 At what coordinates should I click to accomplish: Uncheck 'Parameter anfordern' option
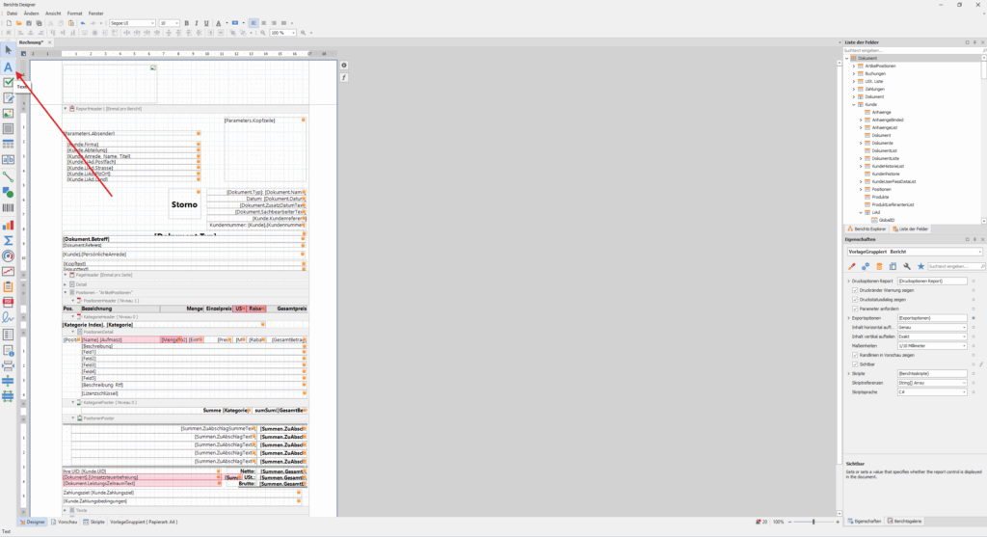coord(855,308)
